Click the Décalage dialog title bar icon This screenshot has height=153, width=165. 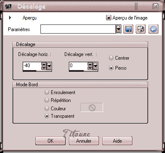point(8,7)
